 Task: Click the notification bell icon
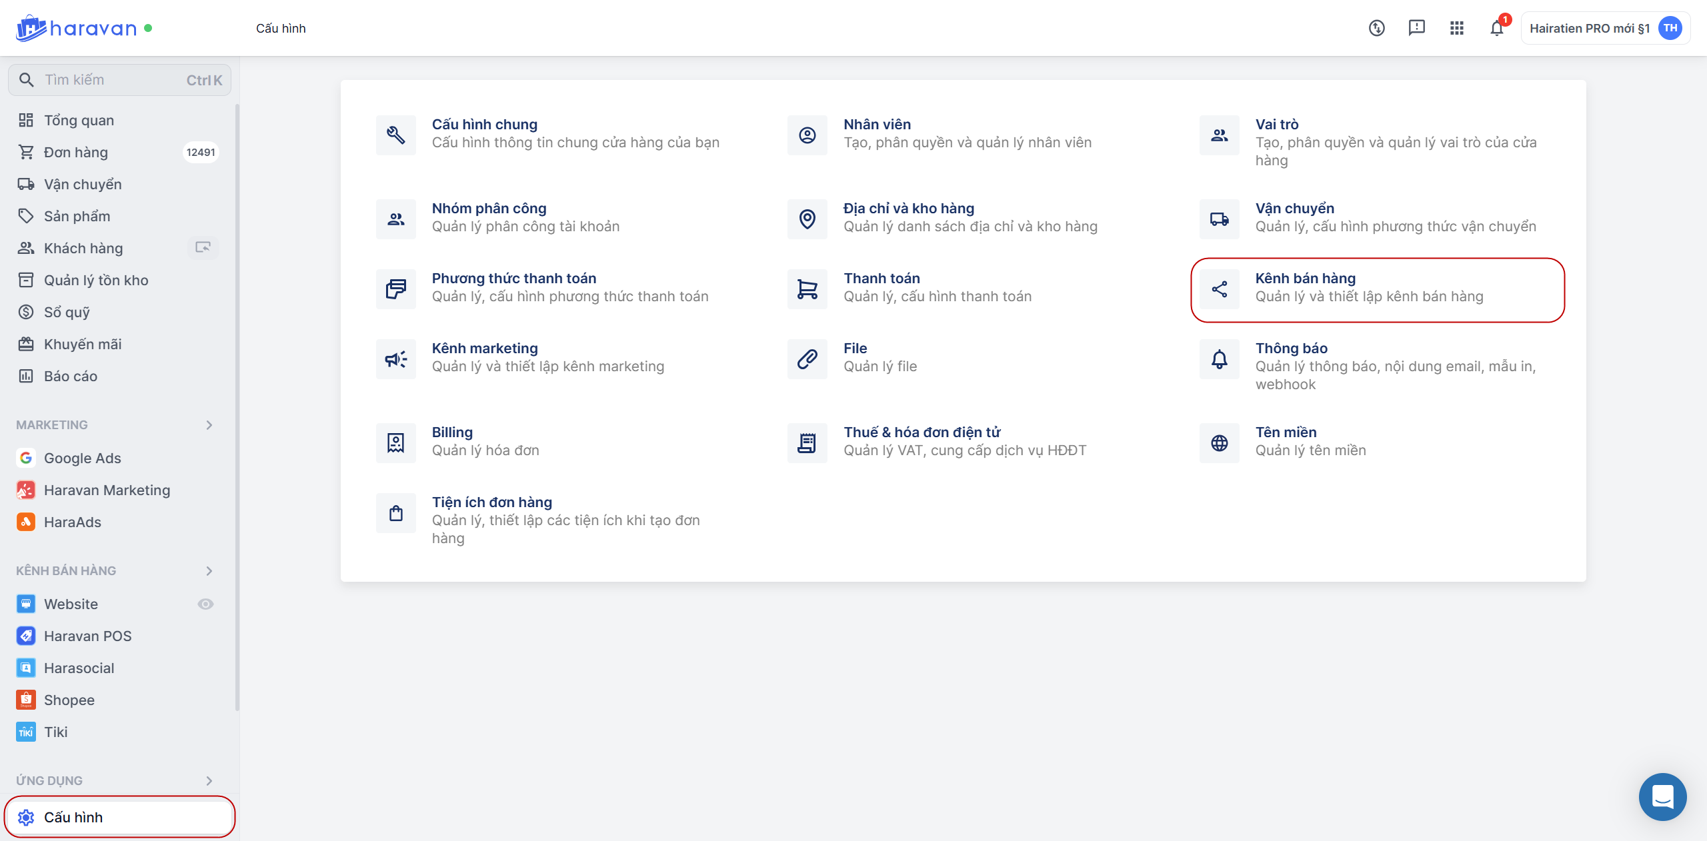click(x=1496, y=28)
